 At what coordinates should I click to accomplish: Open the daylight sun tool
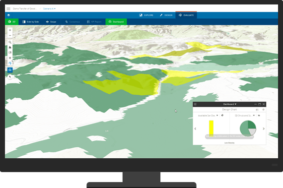click(x=10, y=58)
